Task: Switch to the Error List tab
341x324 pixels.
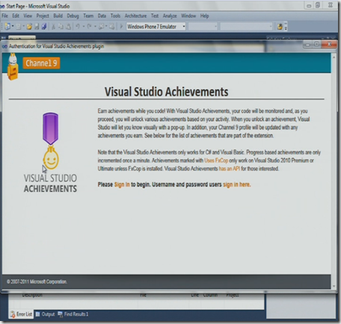Action: pyautogui.click(x=21, y=314)
